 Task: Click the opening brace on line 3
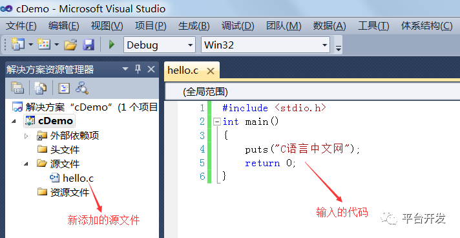[x=225, y=135]
